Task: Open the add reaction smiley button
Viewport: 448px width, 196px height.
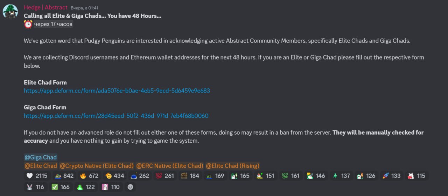Action: point(131,187)
